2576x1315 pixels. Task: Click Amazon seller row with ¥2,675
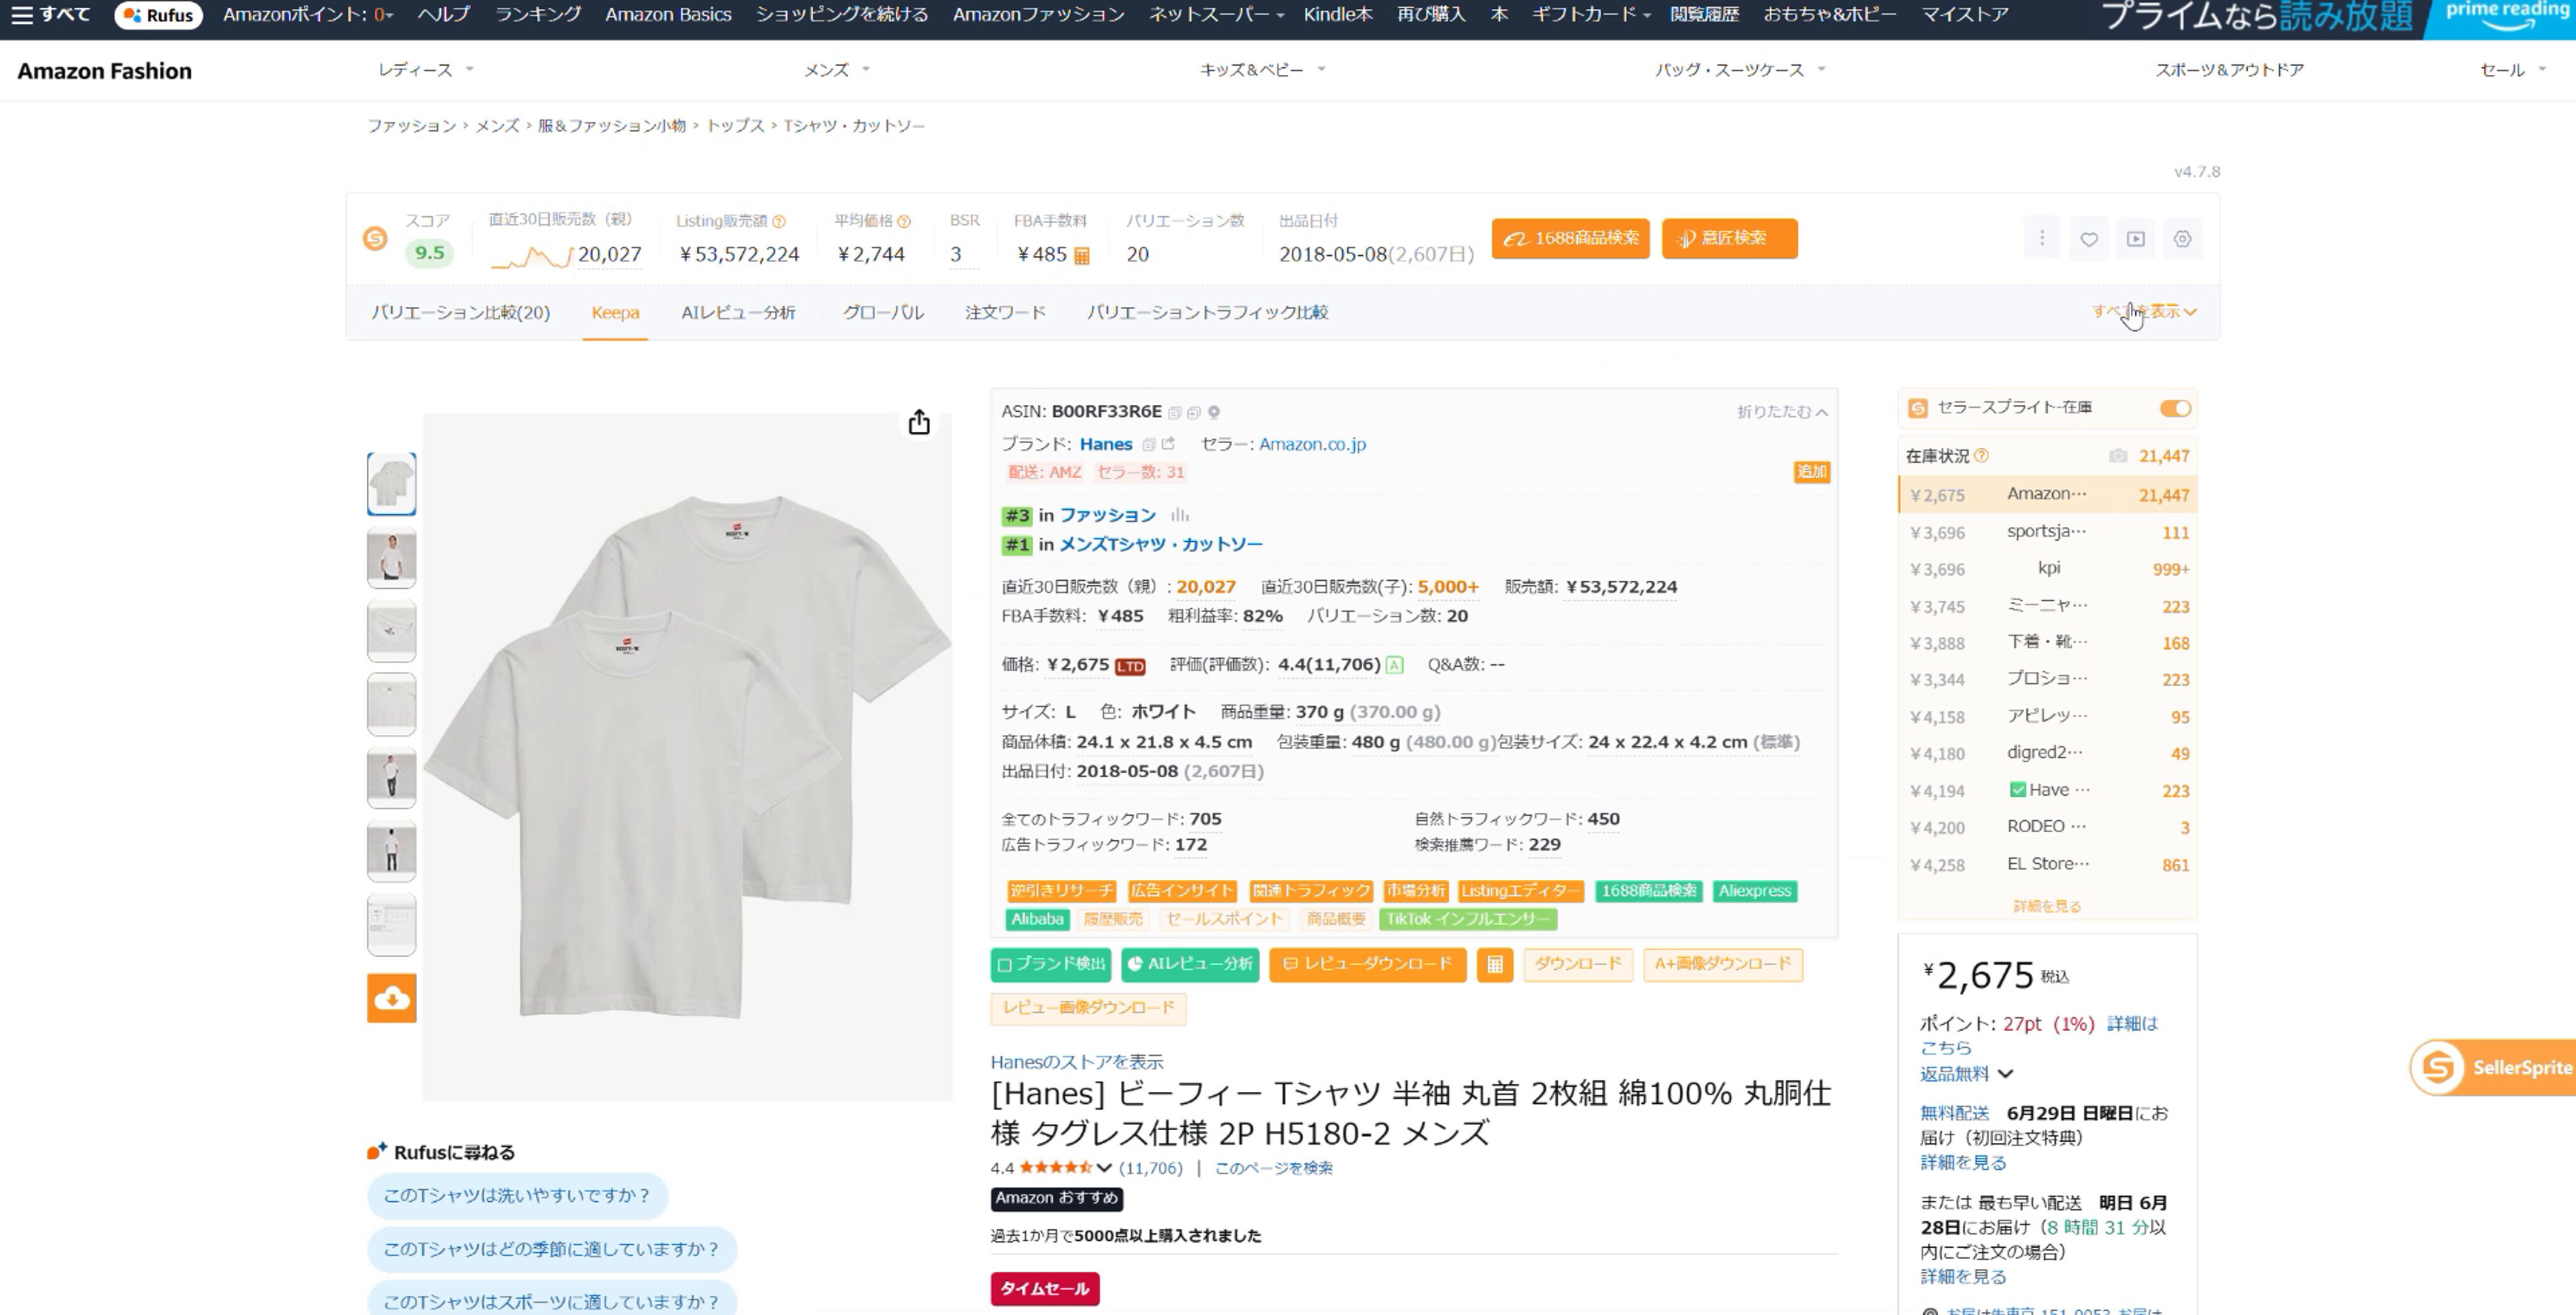point(2048,495)
